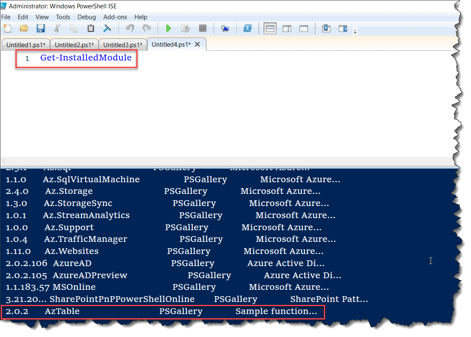
Task: Click version 1.1.183.57 in output
Action: 28,287
